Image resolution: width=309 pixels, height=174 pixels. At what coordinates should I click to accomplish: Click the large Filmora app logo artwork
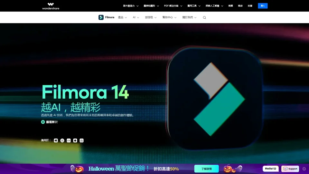point(215,98)
